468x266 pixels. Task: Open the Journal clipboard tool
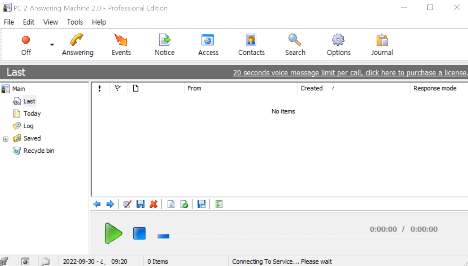382,45
